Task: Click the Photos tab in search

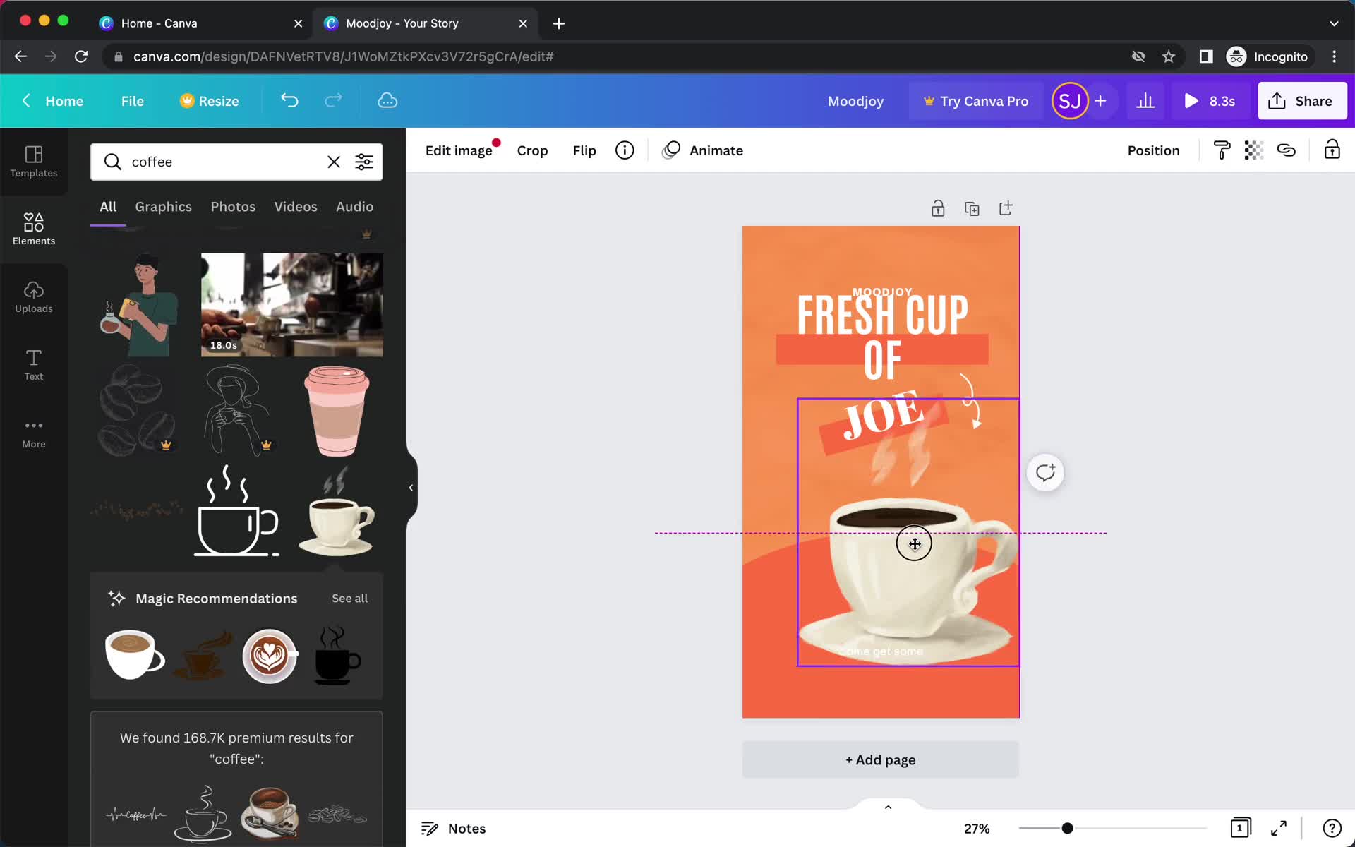Action: point(233,206)
